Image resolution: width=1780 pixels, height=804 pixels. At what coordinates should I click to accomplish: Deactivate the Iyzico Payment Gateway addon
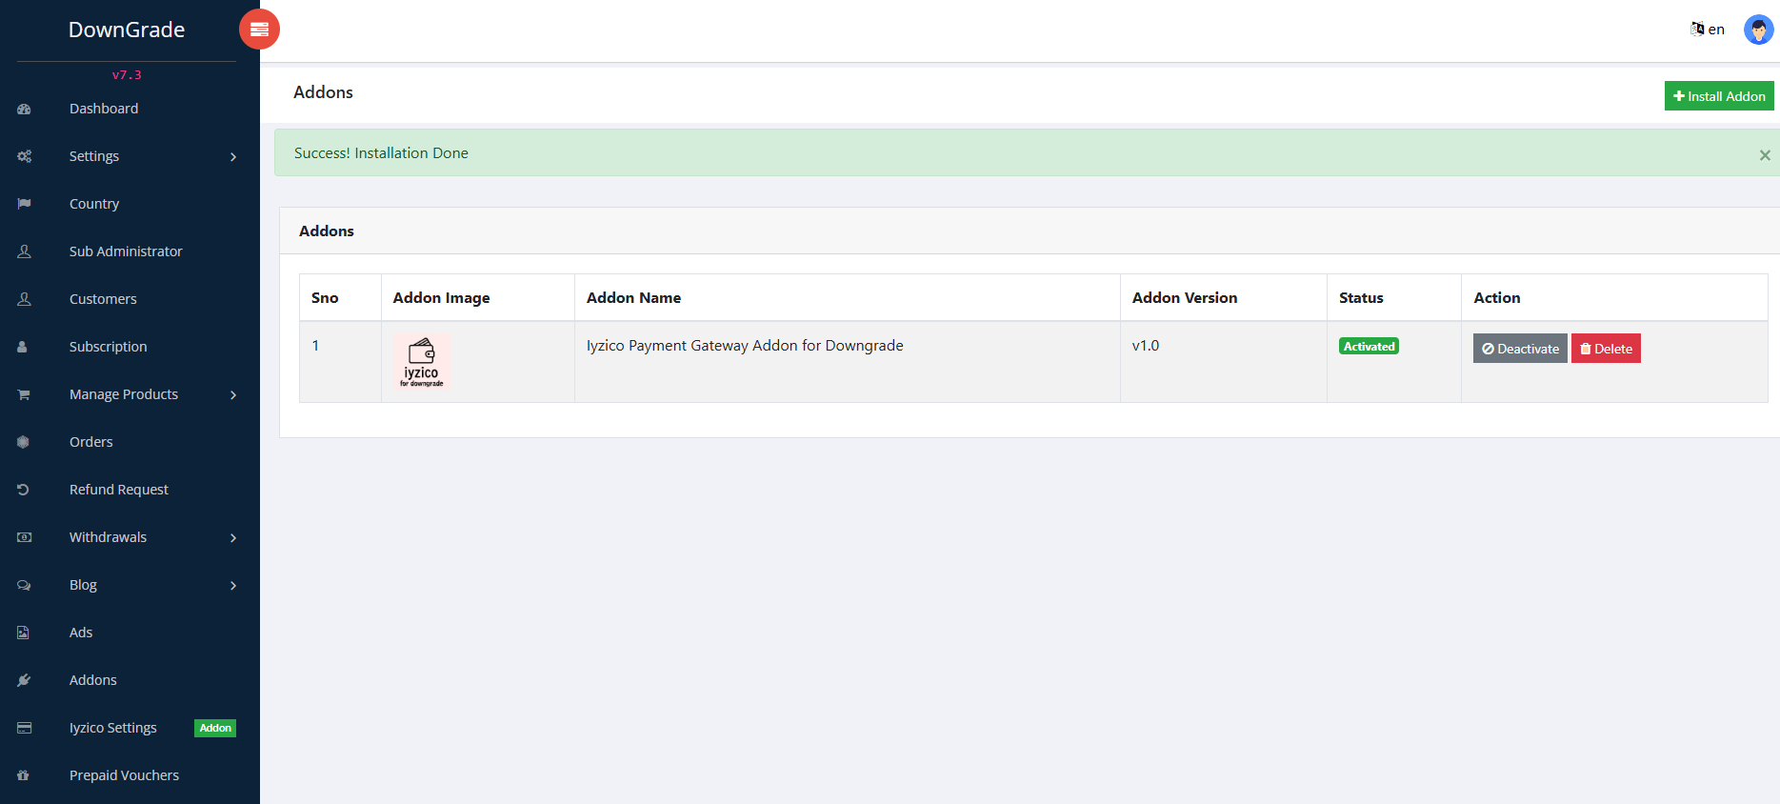1520,349
